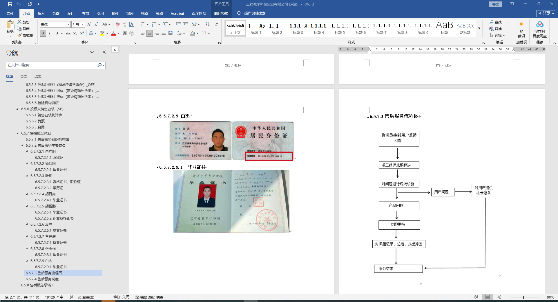
Task: Apply the 正文 (Normal) style
Action: pos(235,28)
